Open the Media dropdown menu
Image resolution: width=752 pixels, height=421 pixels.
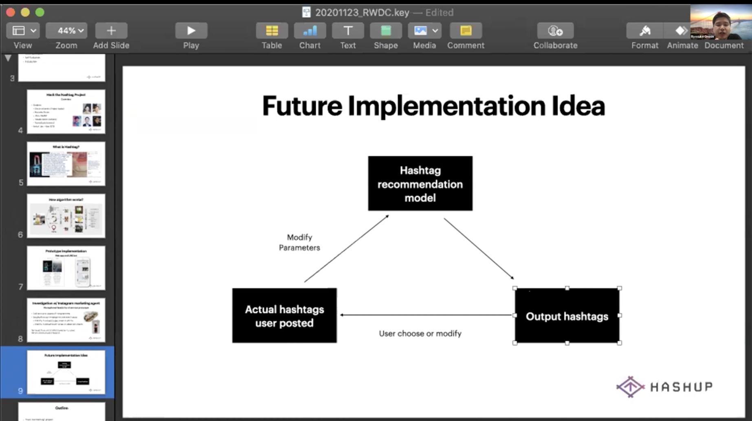(424, 31)
